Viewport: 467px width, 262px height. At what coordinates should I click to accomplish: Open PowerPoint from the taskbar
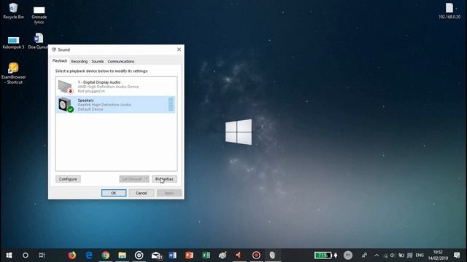point(189,255)
